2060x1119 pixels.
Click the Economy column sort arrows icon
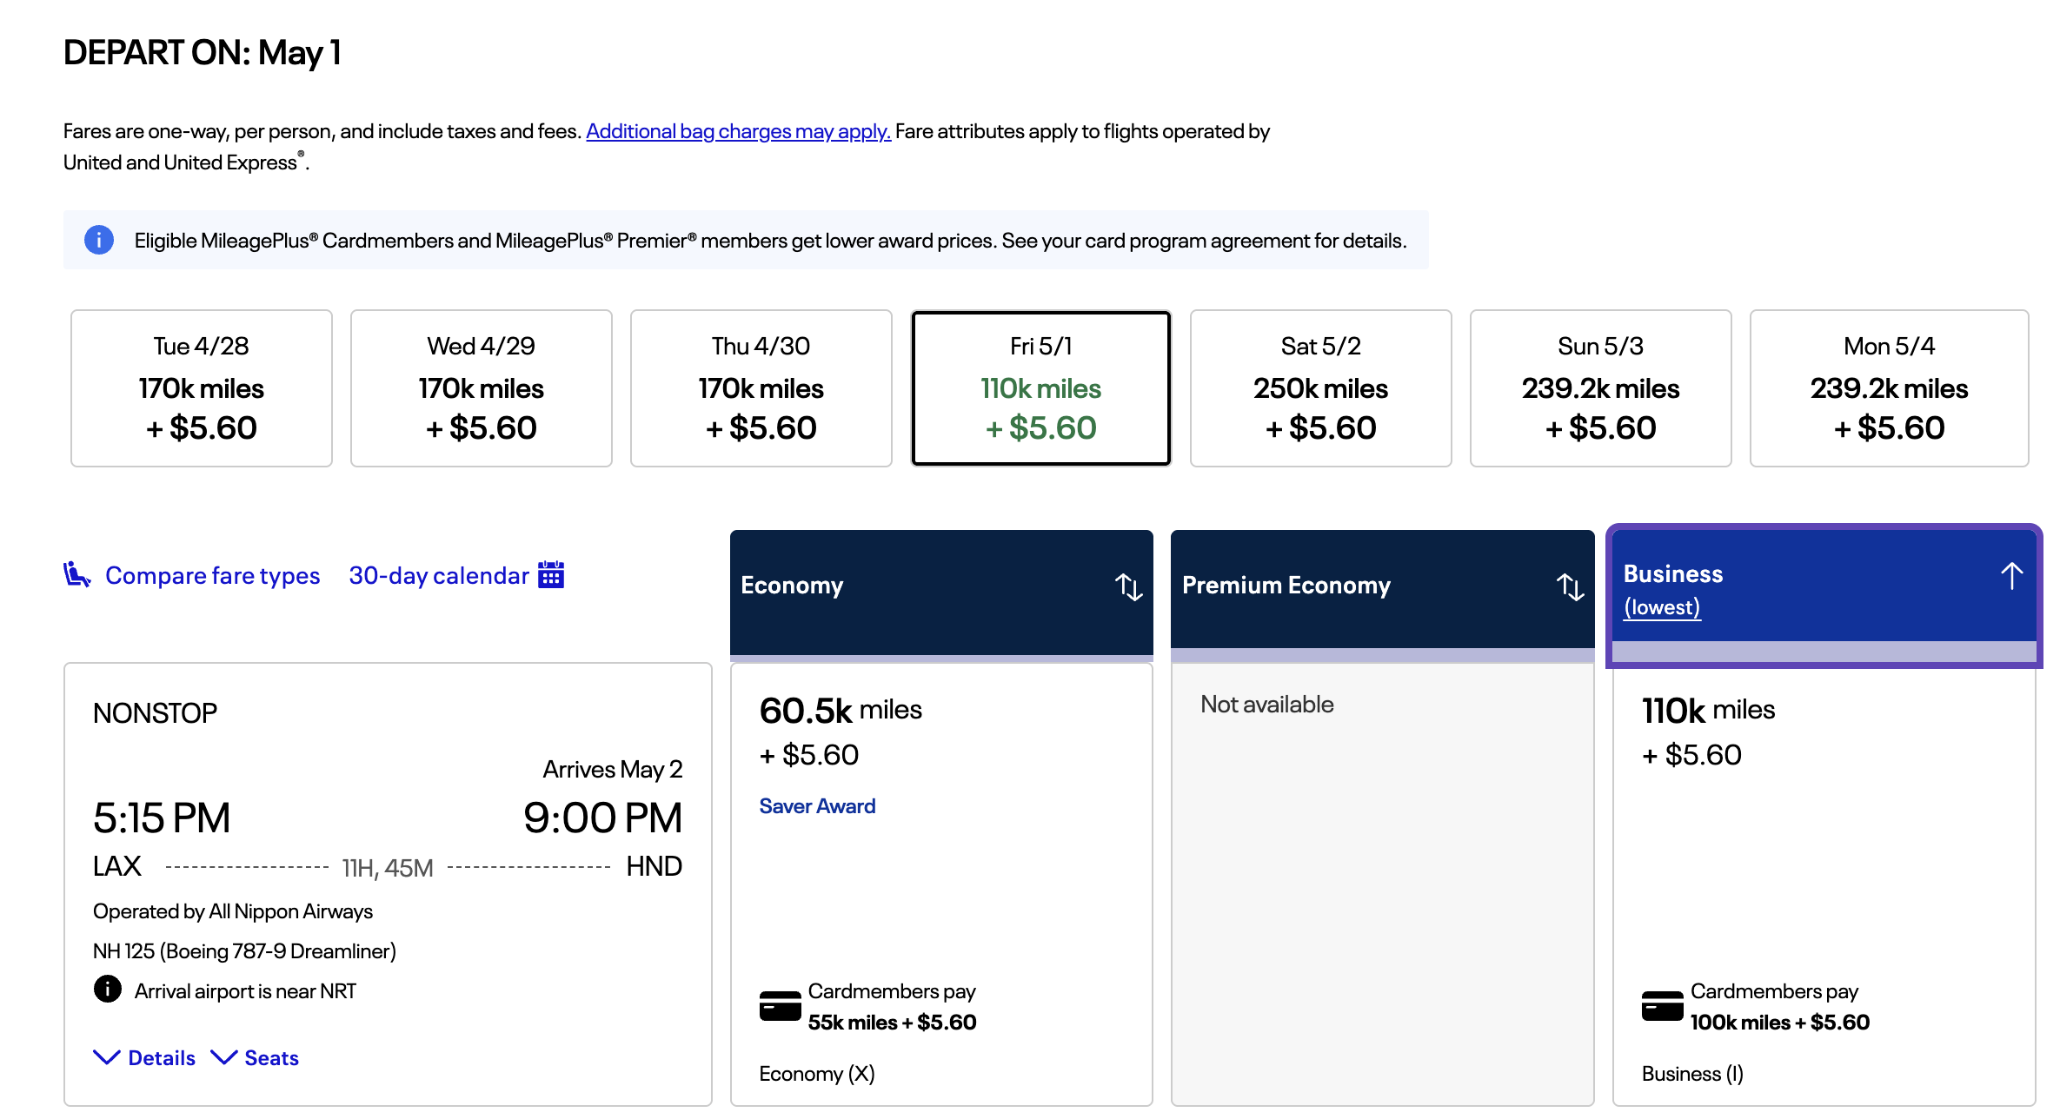click(1128, 587)
